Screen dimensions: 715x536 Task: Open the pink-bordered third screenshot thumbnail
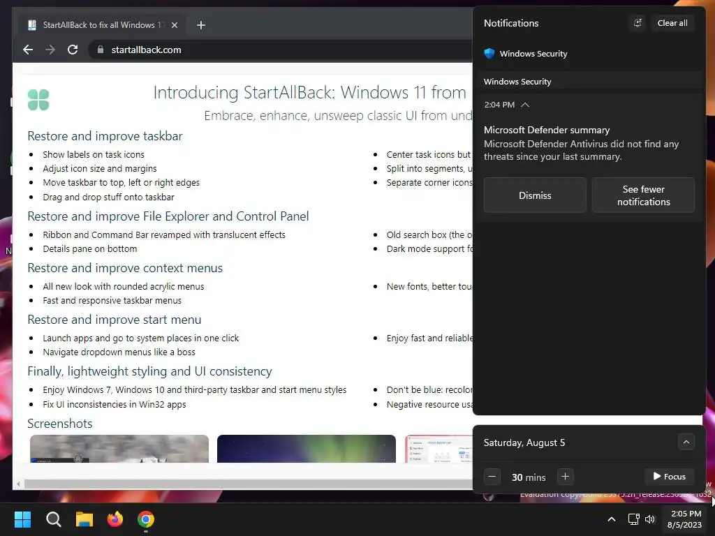coord(438,449)
